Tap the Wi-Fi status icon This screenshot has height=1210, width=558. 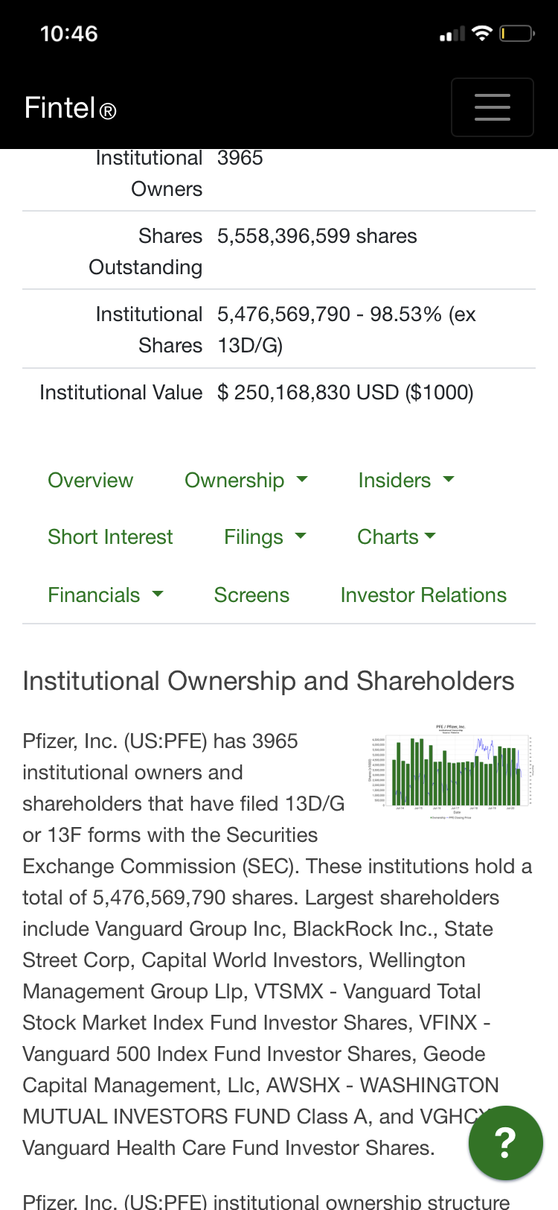point(482,34)
